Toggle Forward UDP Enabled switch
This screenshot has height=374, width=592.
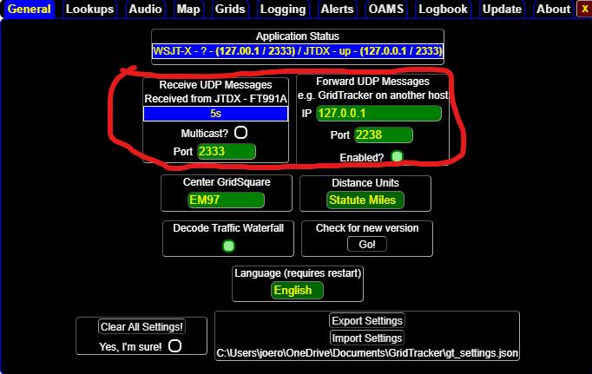click(x=397, y=156)
